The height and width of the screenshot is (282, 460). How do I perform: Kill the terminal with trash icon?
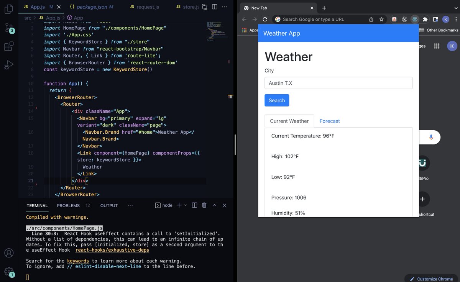tap(204, 205)
